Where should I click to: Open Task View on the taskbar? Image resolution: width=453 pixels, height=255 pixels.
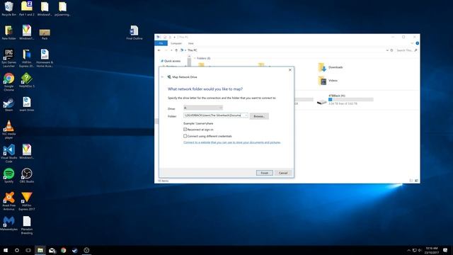(x=28, y=250)
